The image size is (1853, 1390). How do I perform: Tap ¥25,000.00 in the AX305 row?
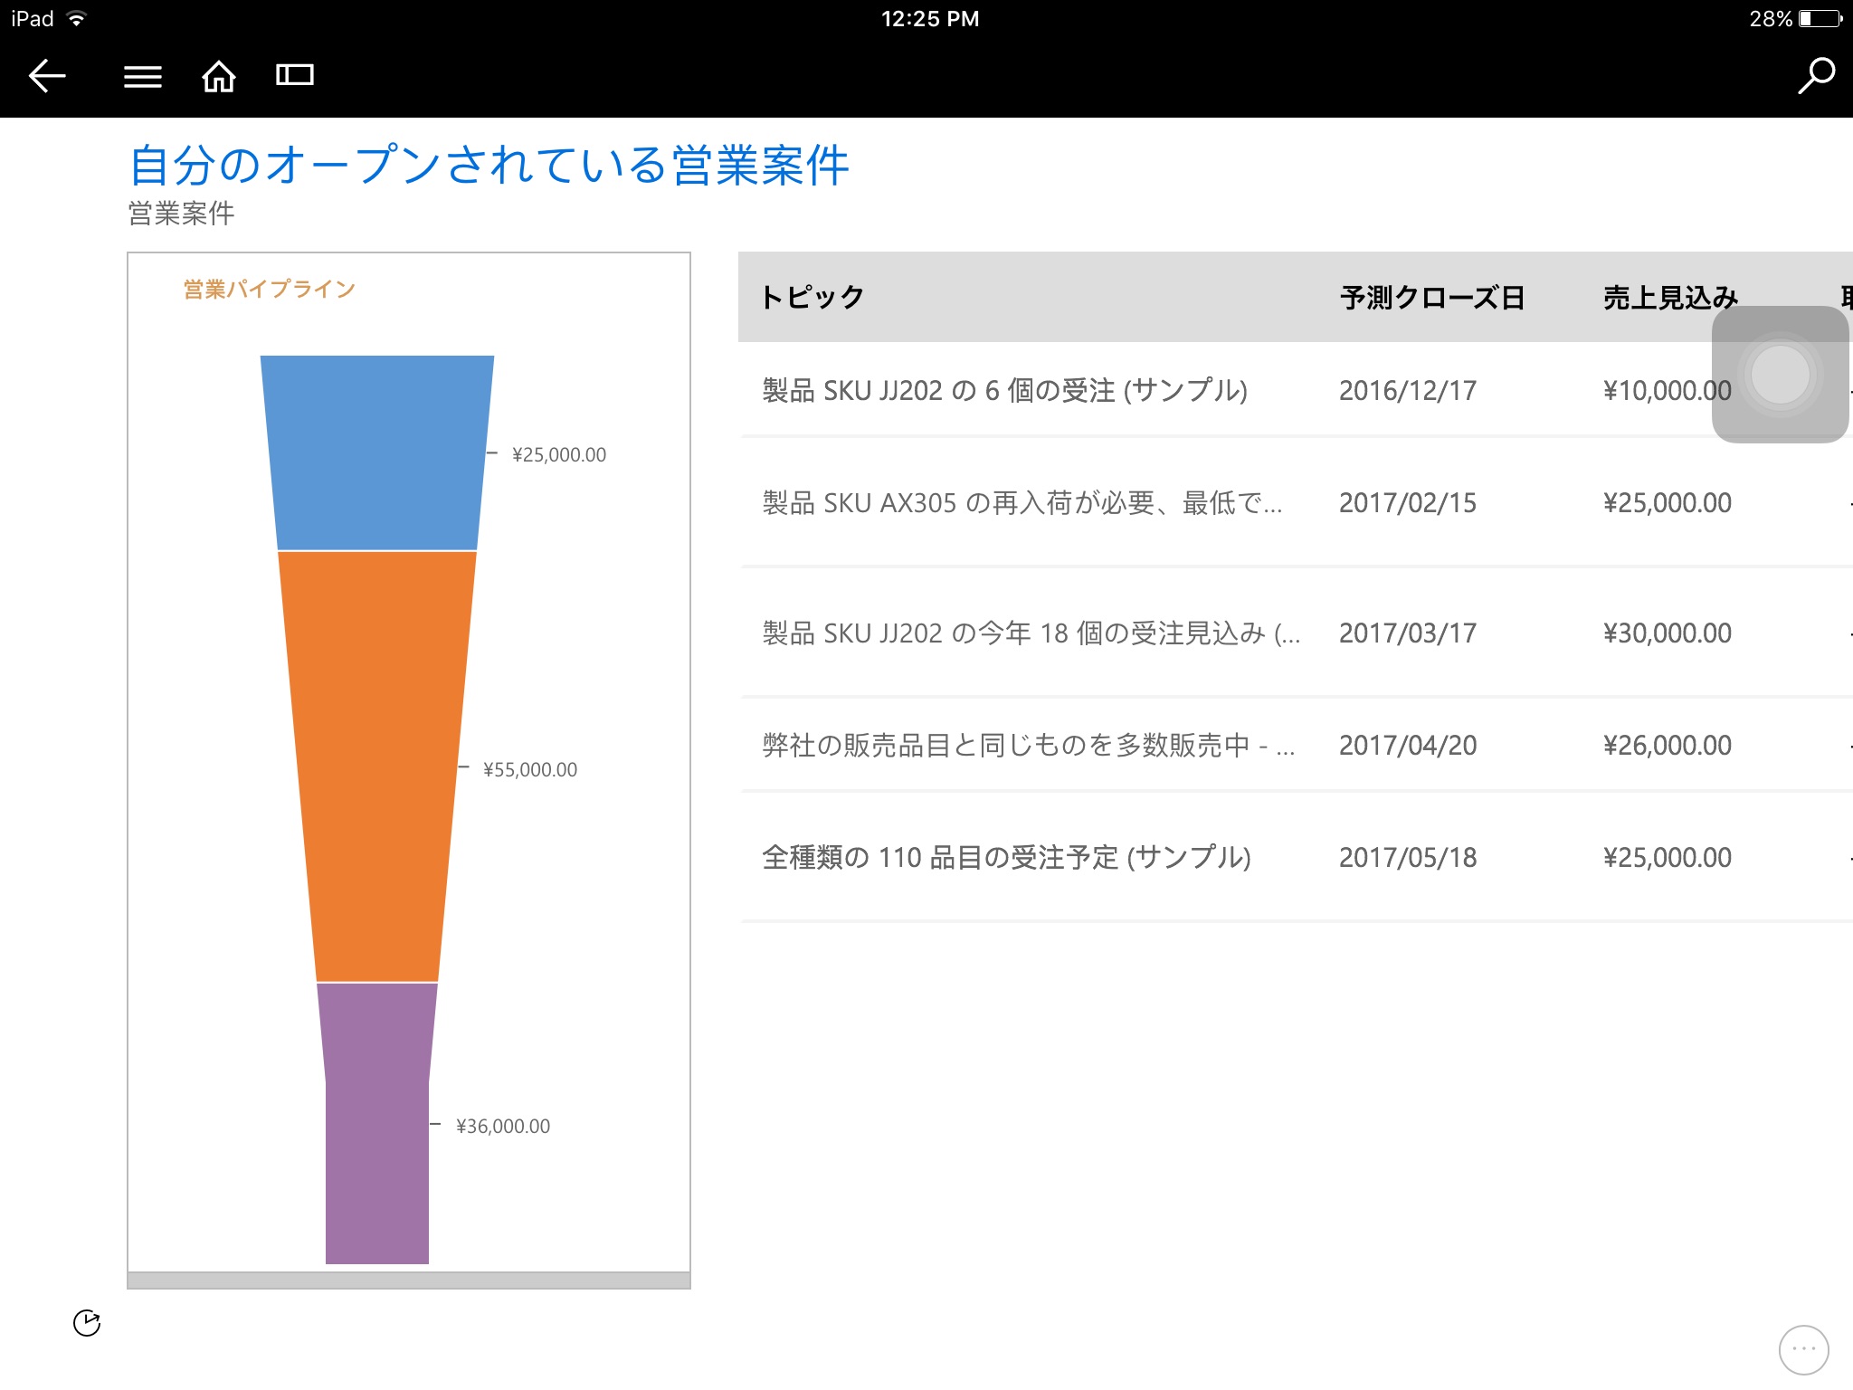[x=1667, y=502]
